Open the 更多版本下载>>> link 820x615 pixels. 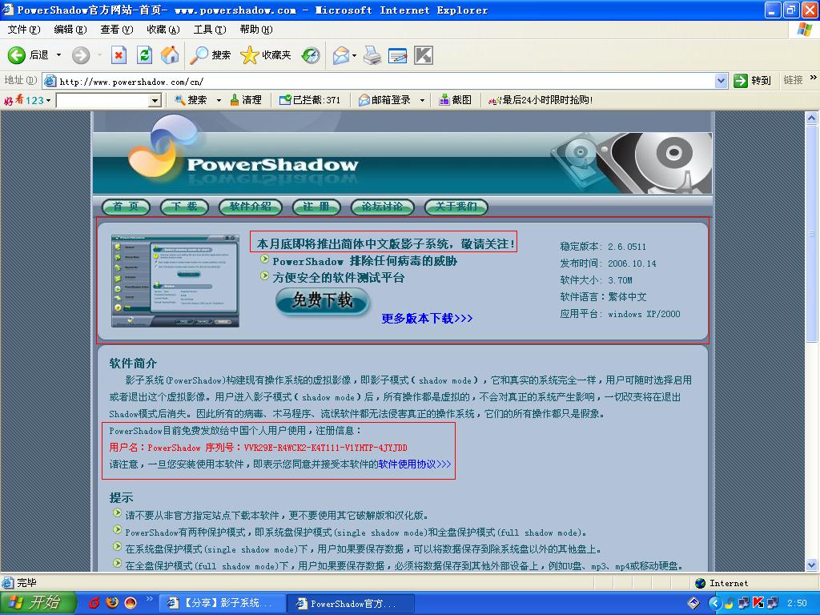point(427,318)
